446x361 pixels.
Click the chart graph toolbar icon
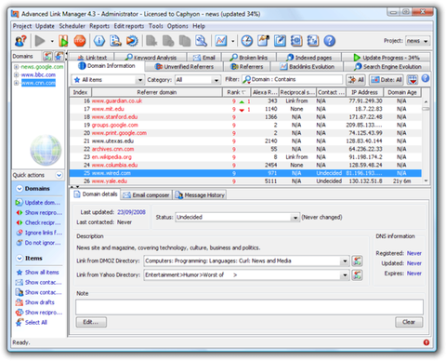[x=221, y=41]
